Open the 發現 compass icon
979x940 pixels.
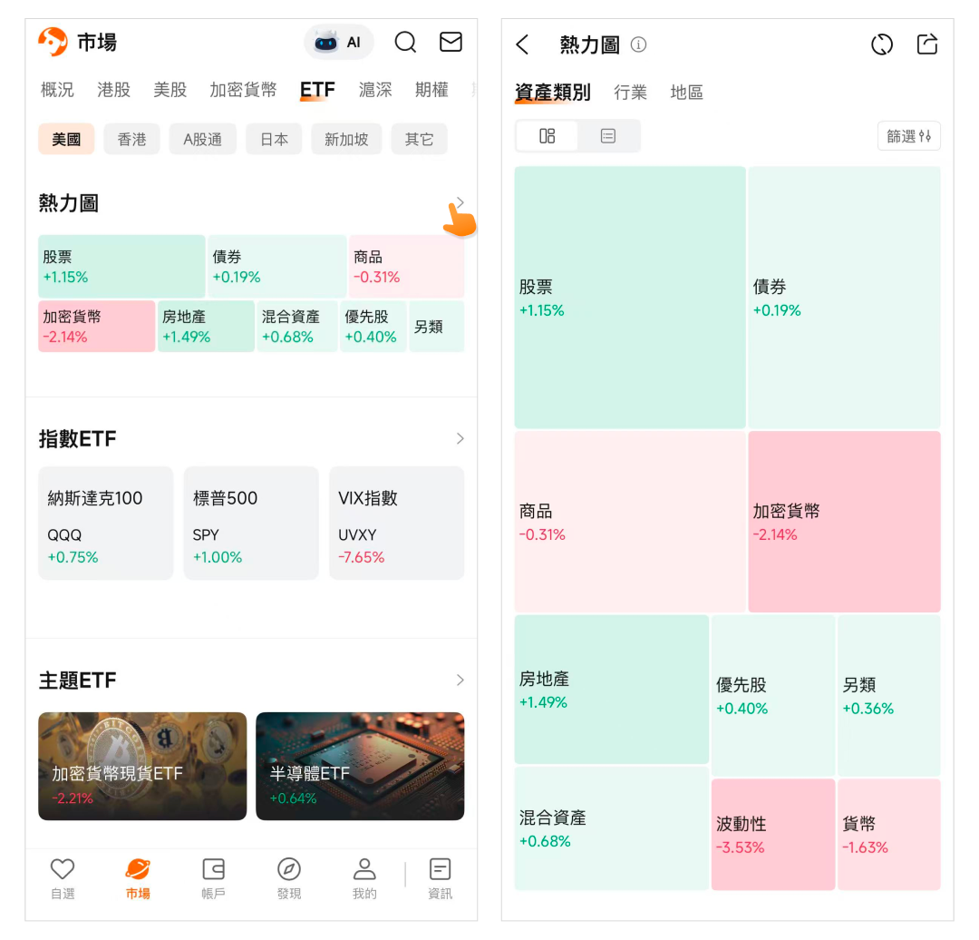(x=288, y=869)
